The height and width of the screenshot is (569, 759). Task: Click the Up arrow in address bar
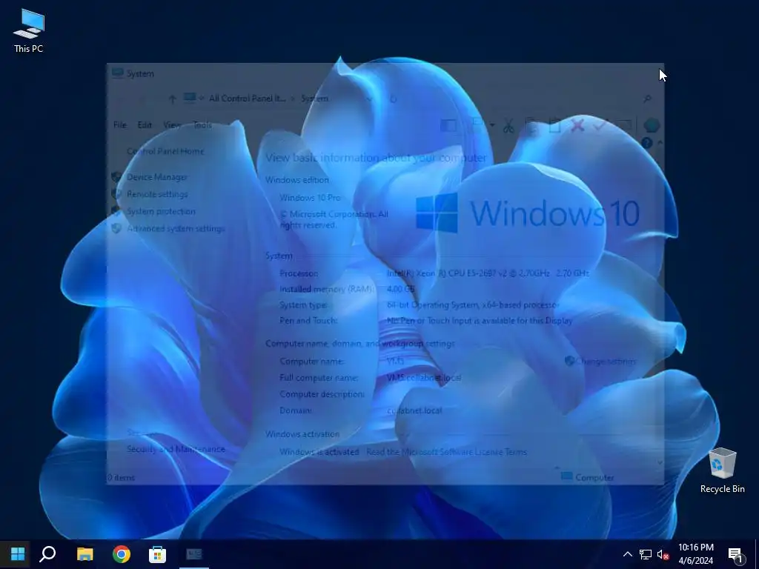(x=172, y=99)
